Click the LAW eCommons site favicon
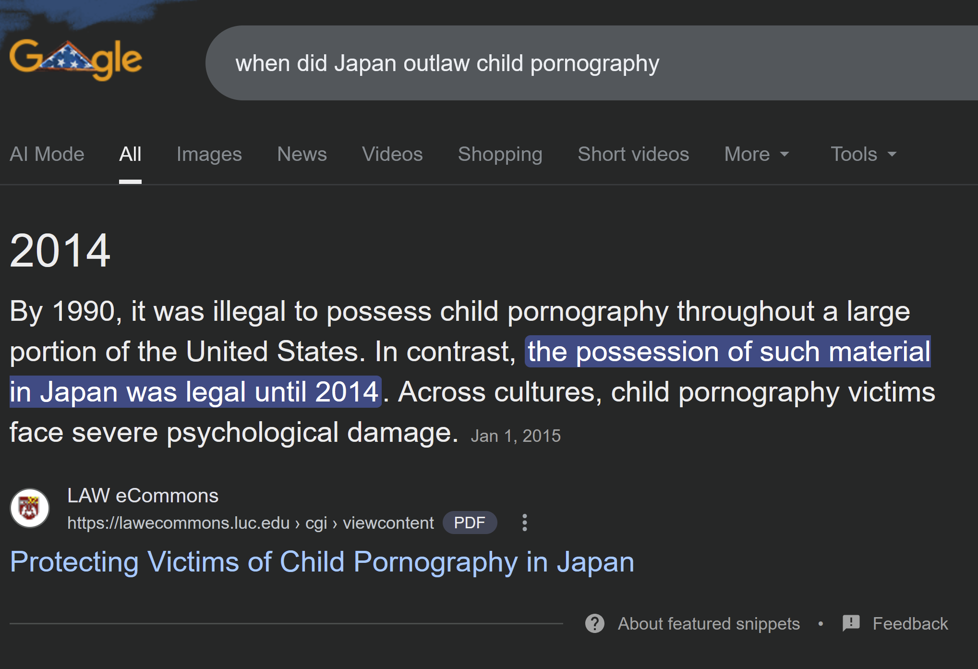978x669 pixels. coord(30,508)
